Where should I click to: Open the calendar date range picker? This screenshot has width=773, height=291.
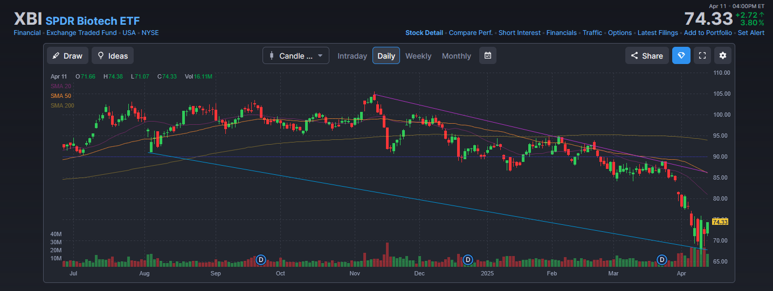pyautogui.click(x=487, y=55)
